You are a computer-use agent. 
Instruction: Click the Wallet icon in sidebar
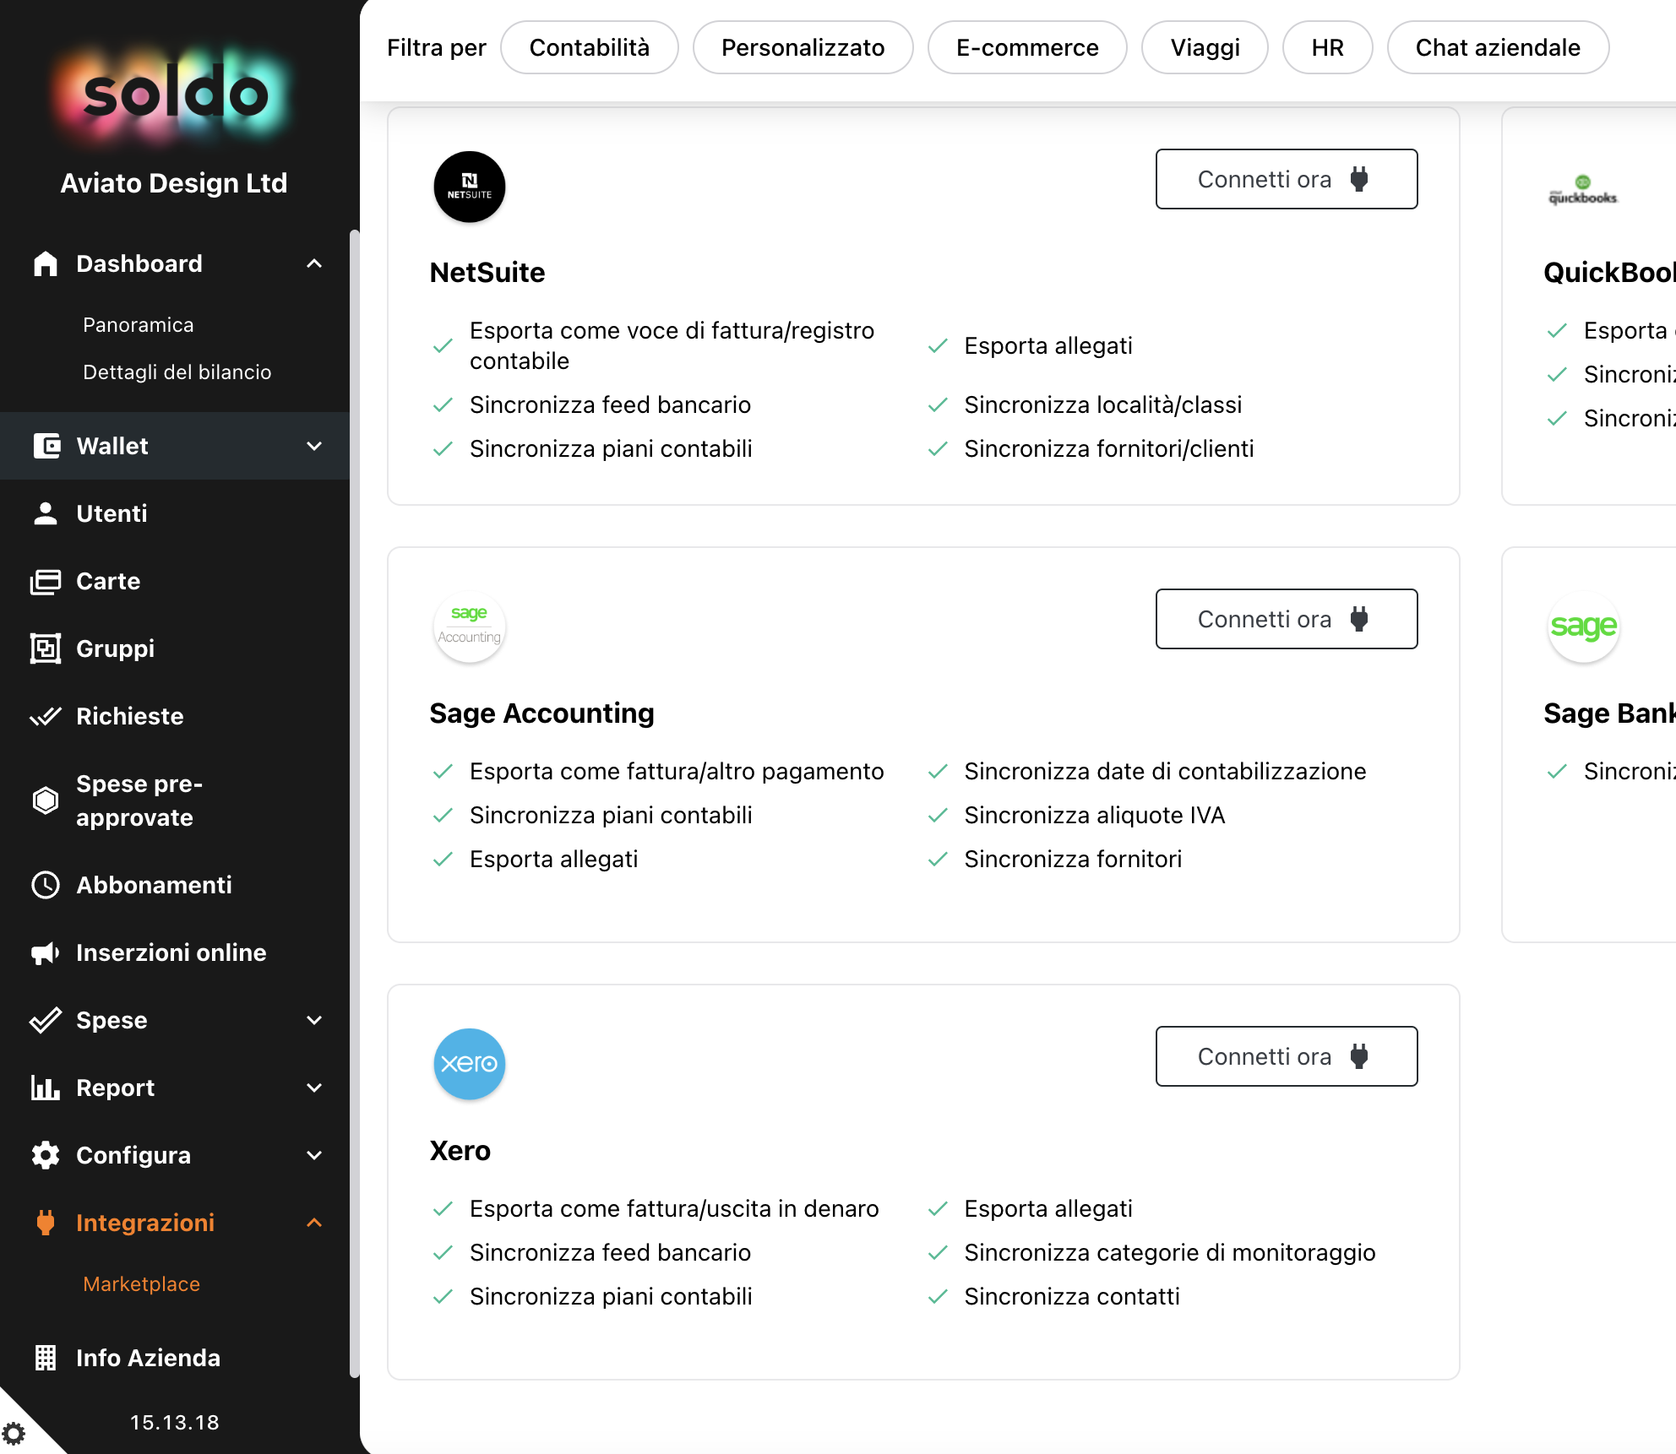tap(46, 446)
